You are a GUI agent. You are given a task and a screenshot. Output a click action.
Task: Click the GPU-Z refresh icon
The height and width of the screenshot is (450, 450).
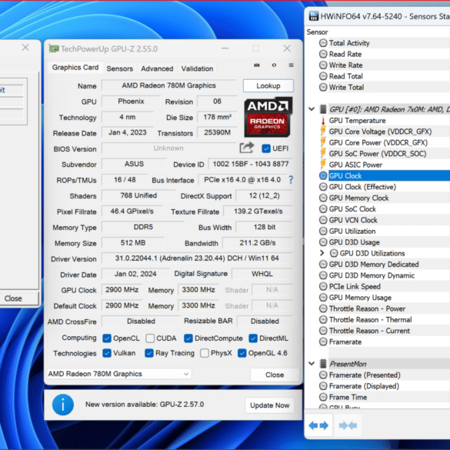tap(274, 65)
